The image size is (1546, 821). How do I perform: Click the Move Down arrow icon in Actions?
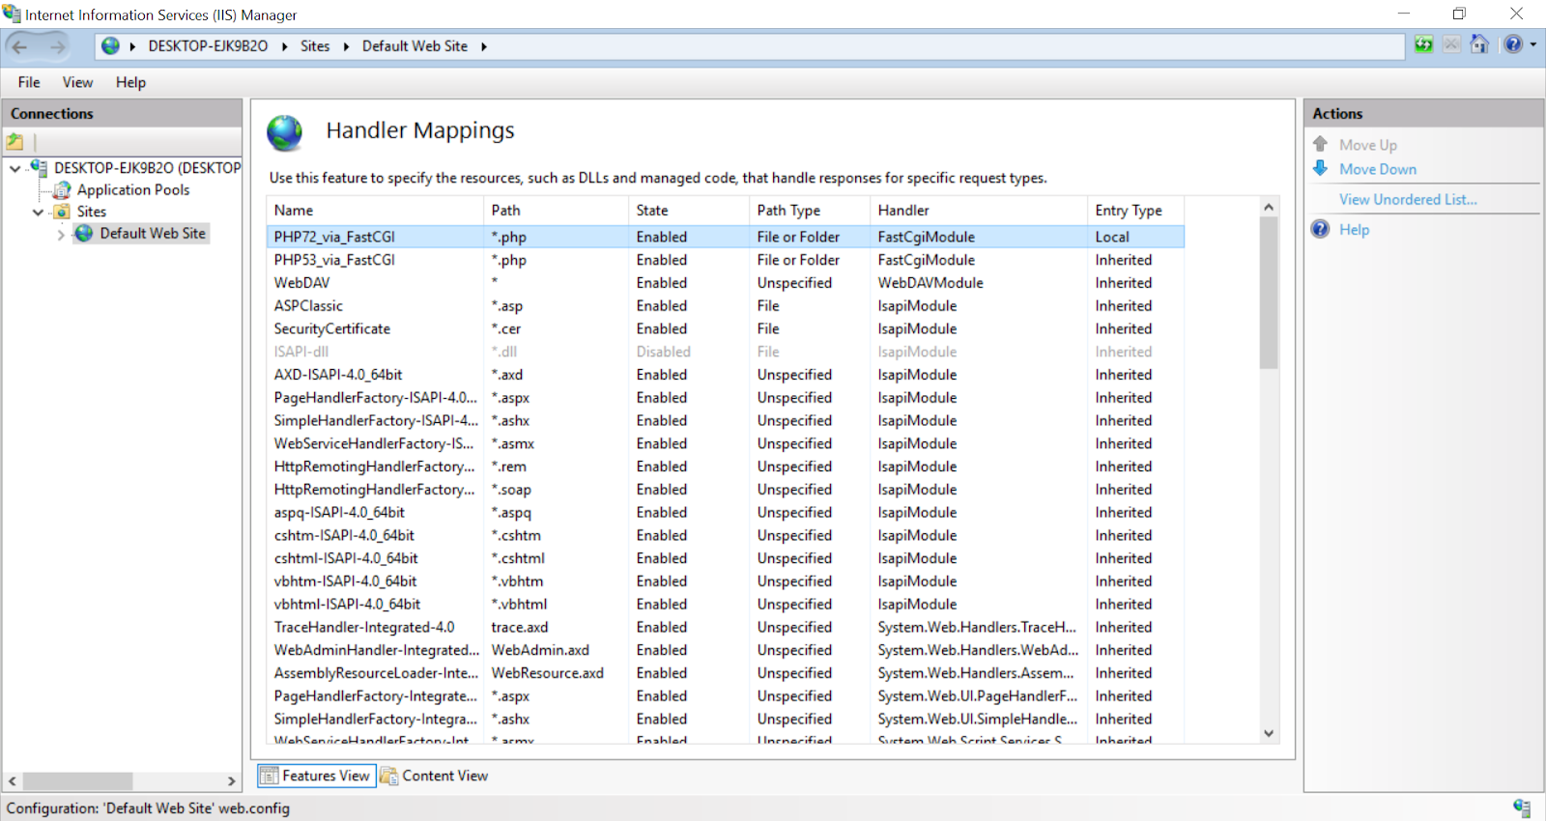1321,168
